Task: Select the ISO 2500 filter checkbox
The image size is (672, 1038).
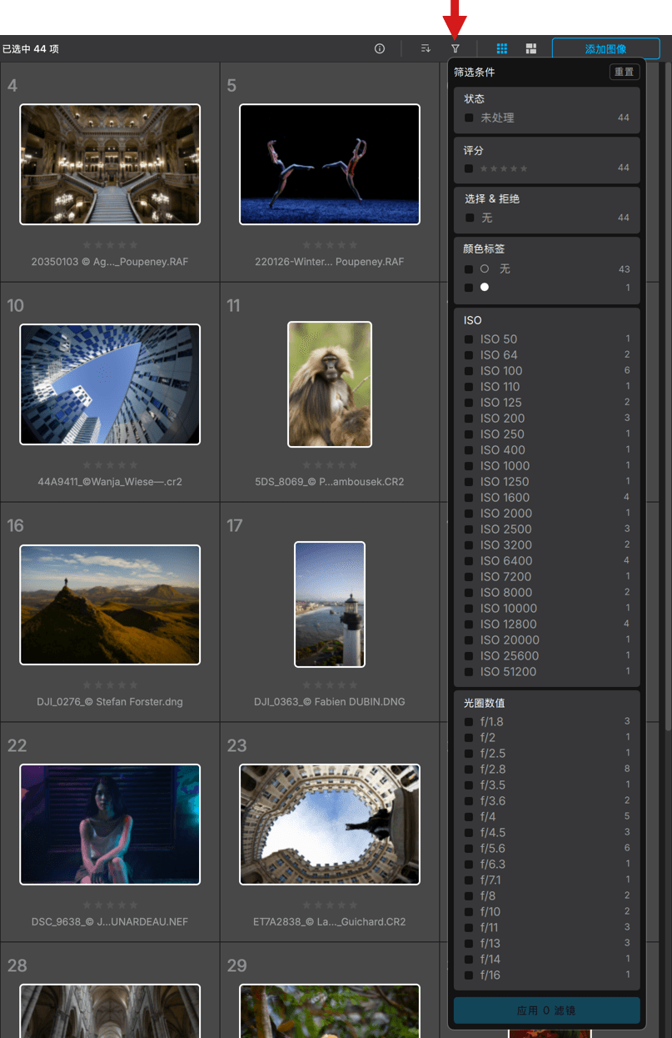Action: click(469, 529)
